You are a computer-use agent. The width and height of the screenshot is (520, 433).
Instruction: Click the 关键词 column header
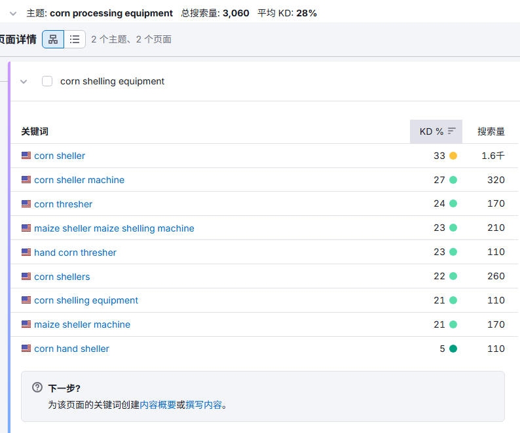pyautogui.click(x=35, y=131)
